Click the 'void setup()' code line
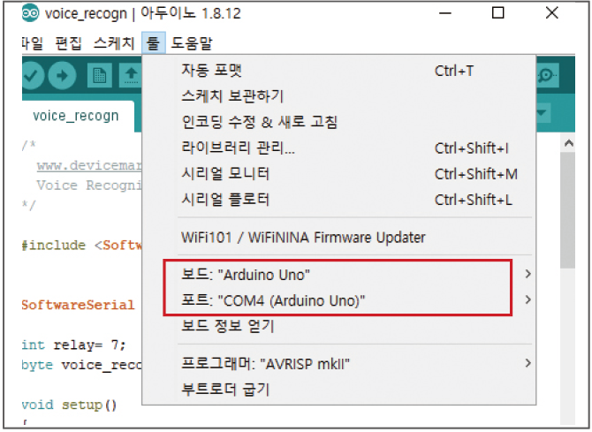The image size is (592, 432). 69,405
